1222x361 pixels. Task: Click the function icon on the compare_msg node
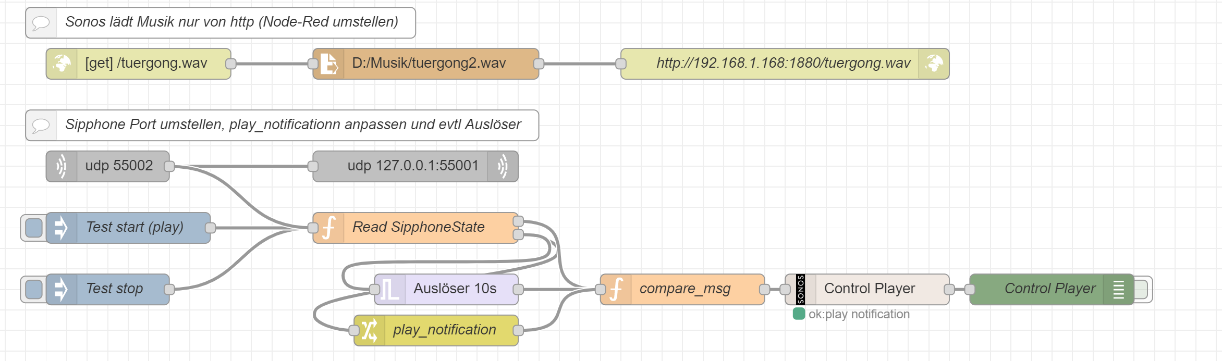(x=616, y=289)
